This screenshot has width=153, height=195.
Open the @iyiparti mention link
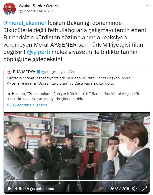click(38, 52)
